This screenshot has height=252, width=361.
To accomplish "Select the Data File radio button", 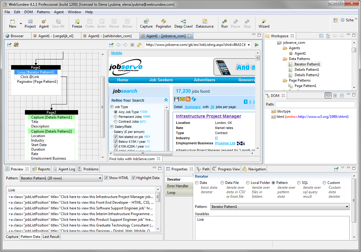I will click(x=222, y=183).
